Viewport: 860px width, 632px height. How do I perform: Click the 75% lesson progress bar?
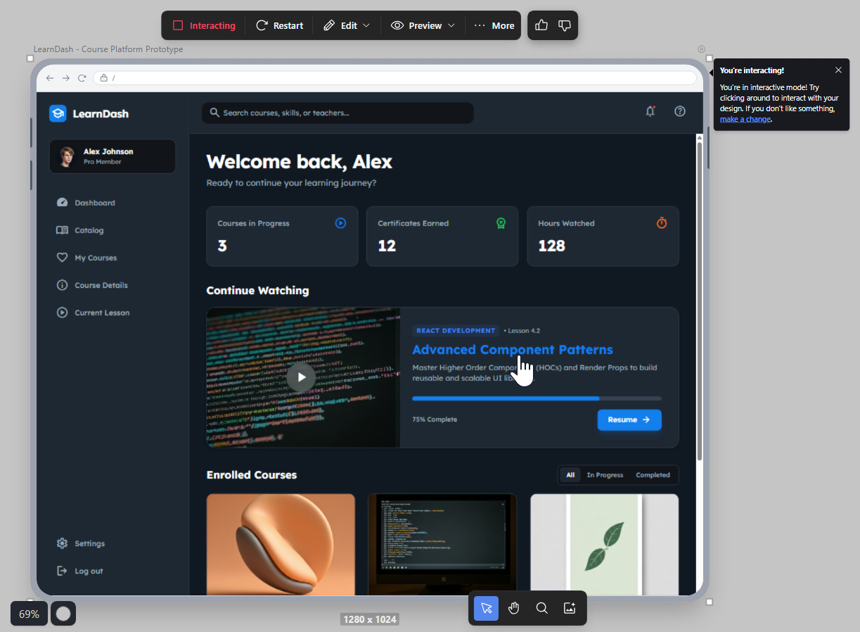[x=537, y=398]
